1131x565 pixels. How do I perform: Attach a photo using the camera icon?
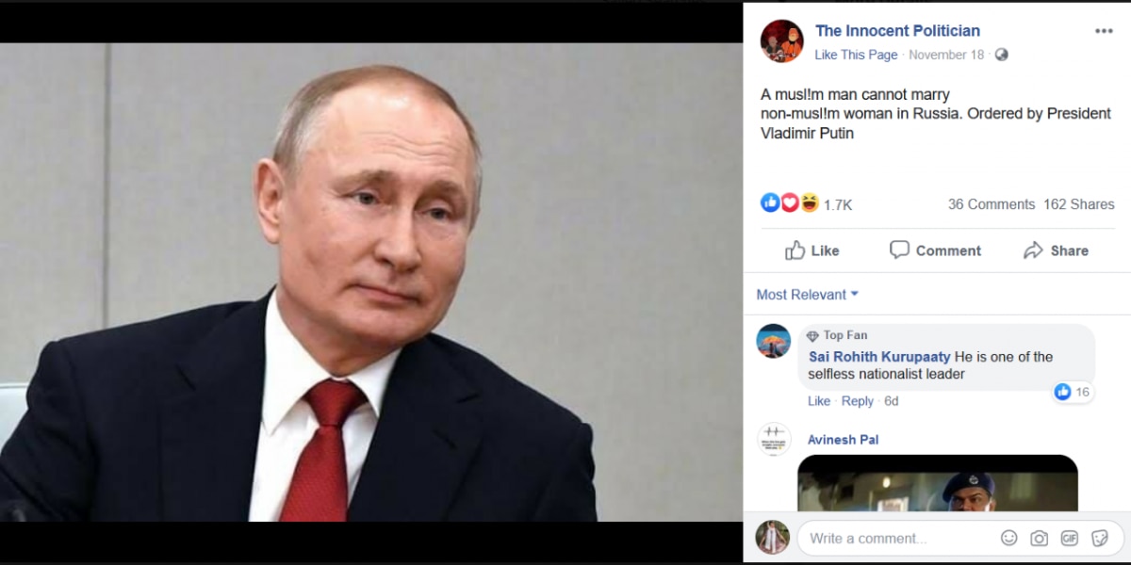(x=1039, y=538)
